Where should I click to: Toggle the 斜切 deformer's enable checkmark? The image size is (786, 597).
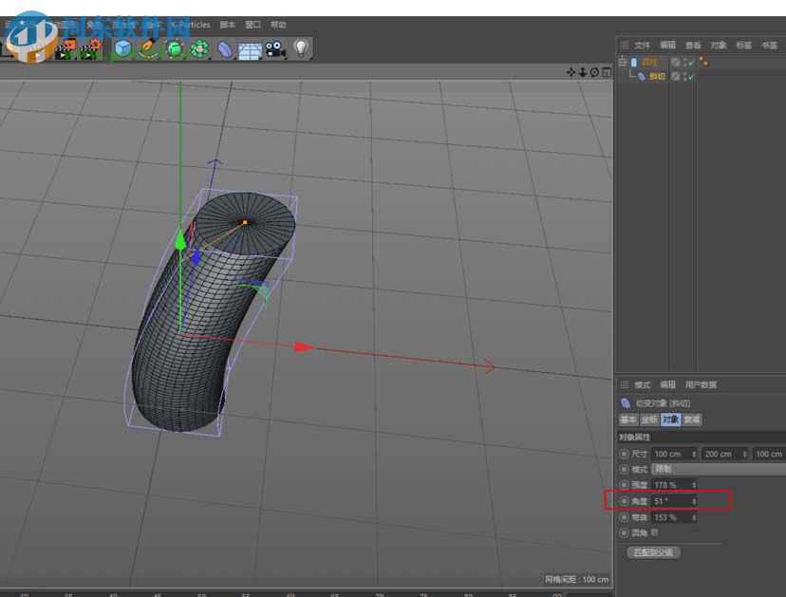click(x=691, y=76)
